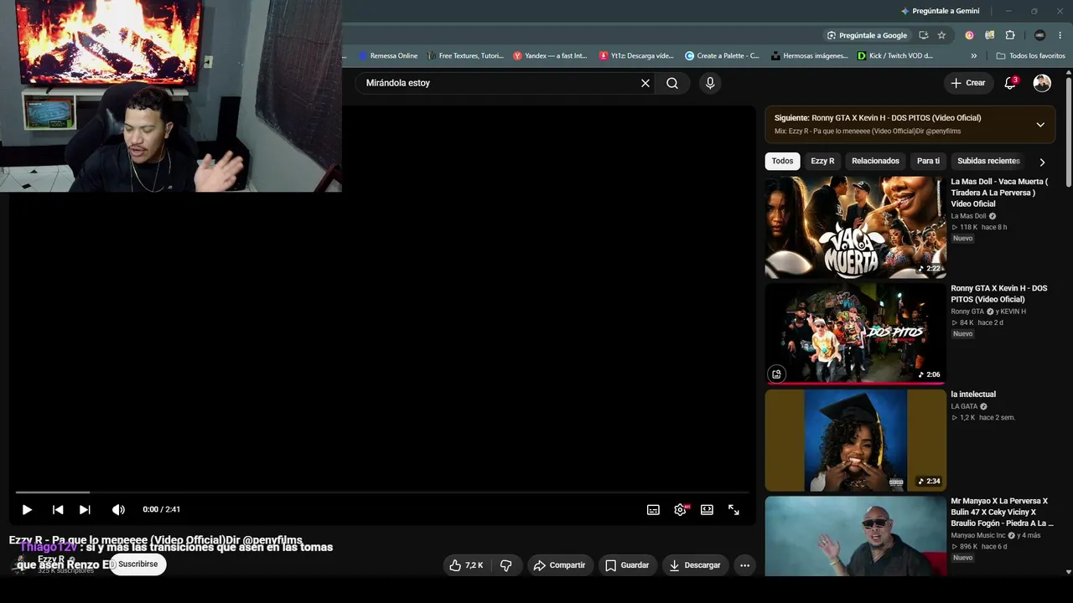1073x603 pixels.
Task: Download the video with Descargar
Action: click(x=695, y=565)
